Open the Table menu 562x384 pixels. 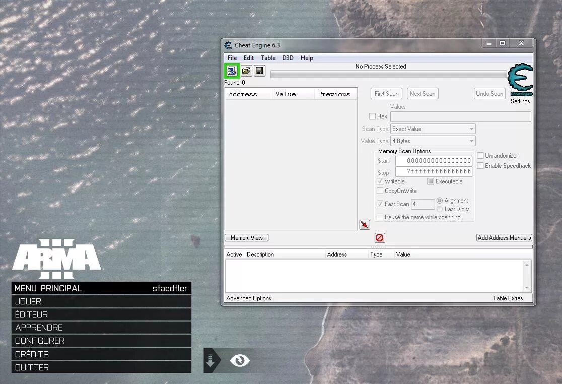tap(268, 58)
